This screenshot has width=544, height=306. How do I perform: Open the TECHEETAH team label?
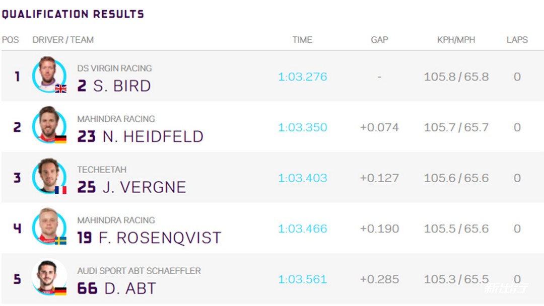coord(102,170)
